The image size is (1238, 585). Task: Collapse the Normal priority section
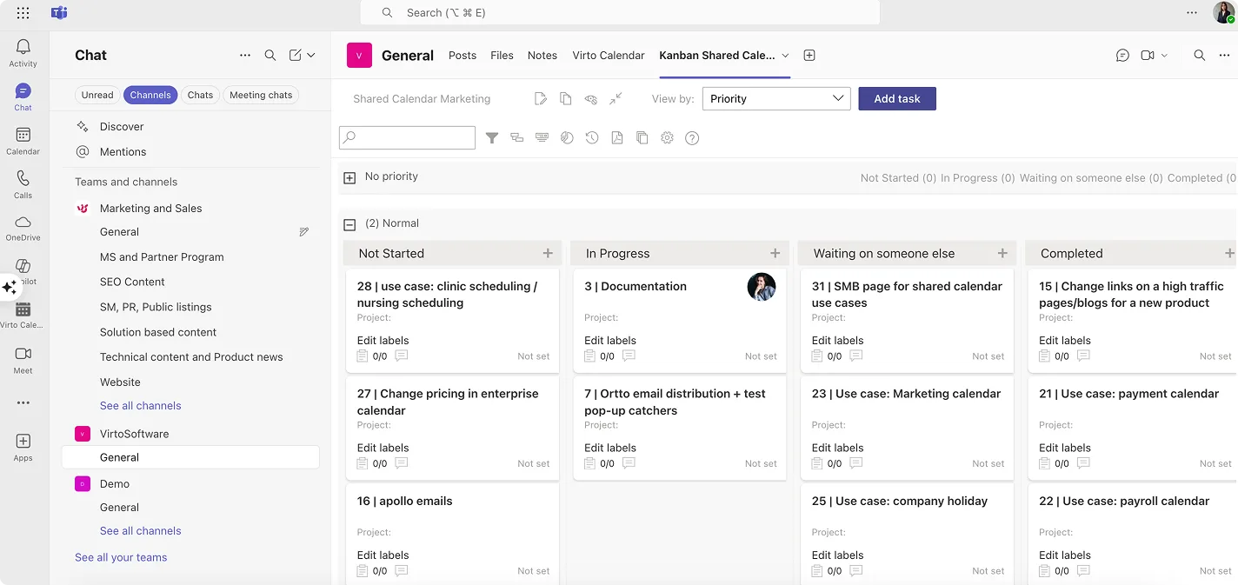click(349, 223)
